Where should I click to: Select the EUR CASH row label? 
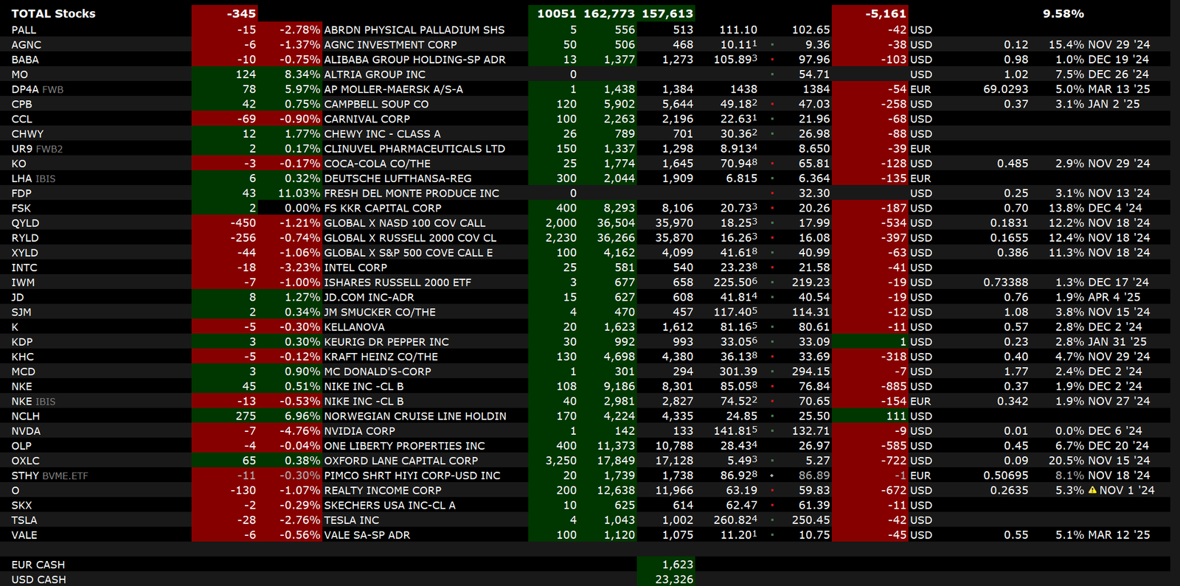point(38,565)
